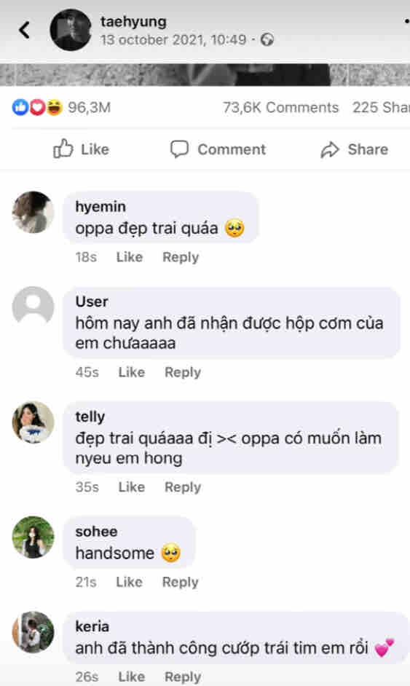
Task: Click the Share arrow icon
Action: 330,149
